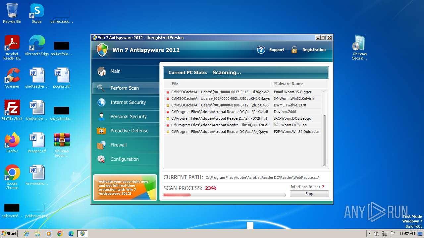The image size is (424, 238).
Task: Click the Configuration gear icon
Action: (x=101, y=159)
